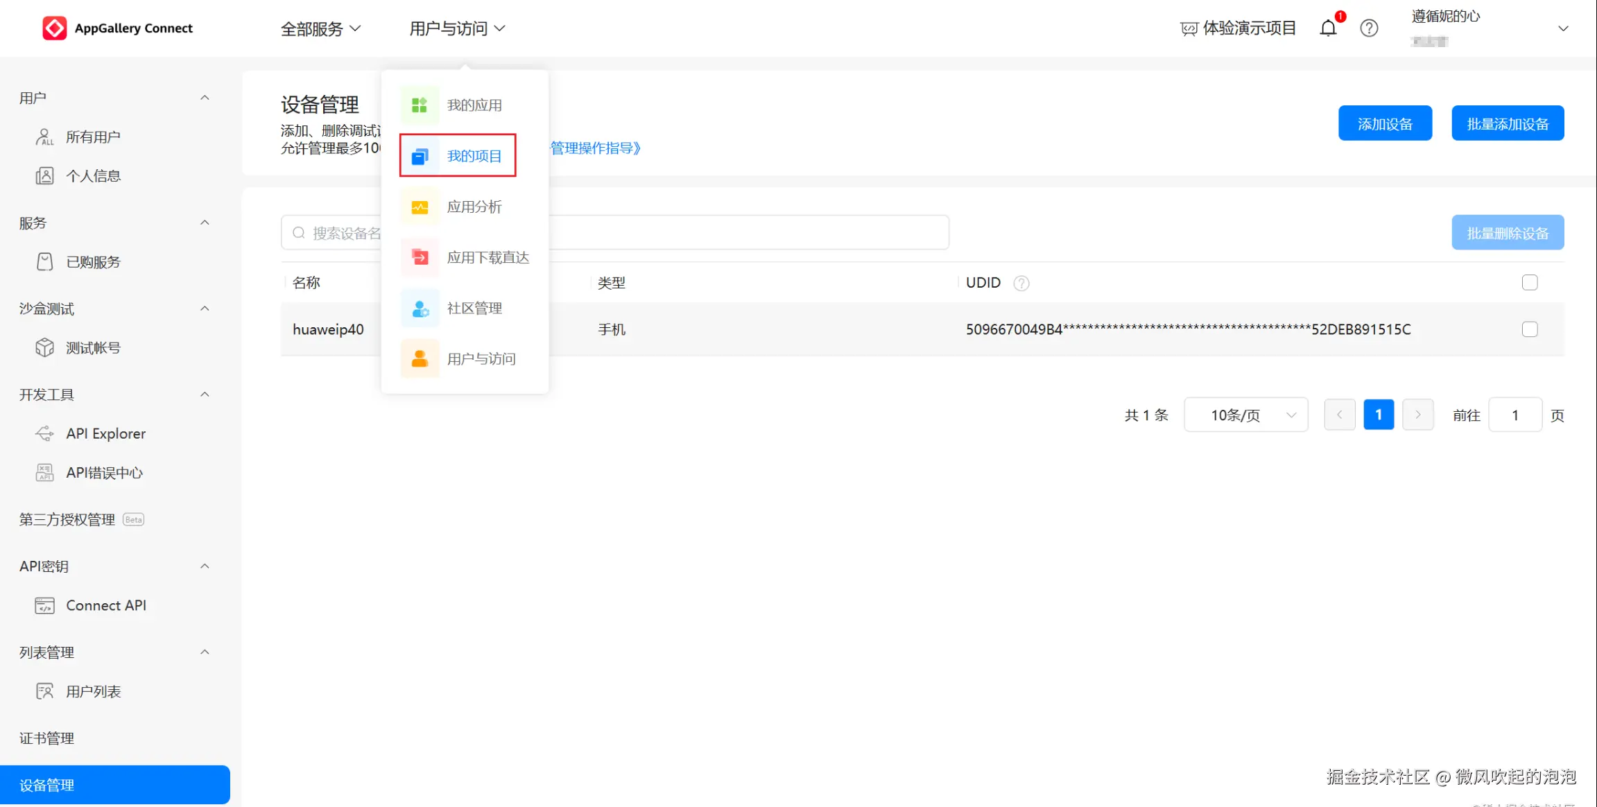
Task: Open the help question mark icon
Action: [1369, 28]
